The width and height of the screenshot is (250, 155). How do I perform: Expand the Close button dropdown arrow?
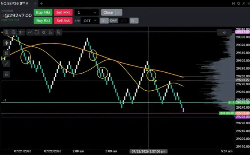119,12
